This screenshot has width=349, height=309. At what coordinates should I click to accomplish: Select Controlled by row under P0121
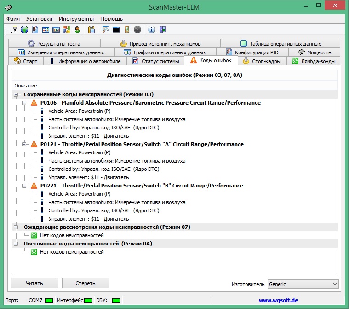(x=104, y=169)
